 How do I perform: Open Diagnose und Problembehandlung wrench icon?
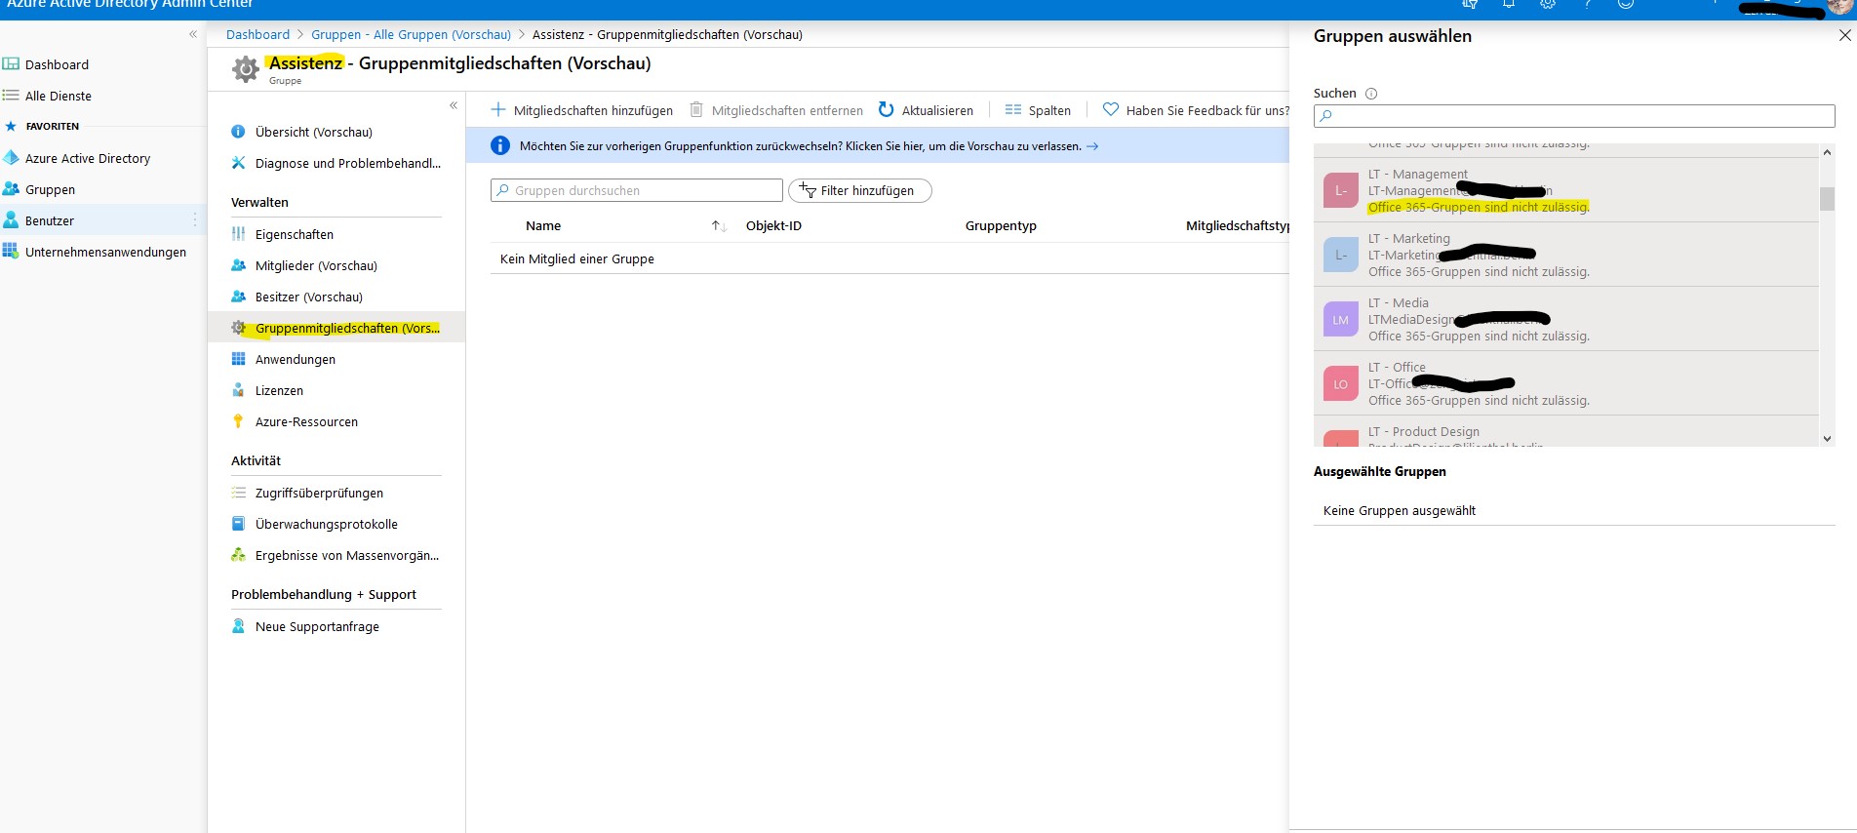[x=238, y=163]
